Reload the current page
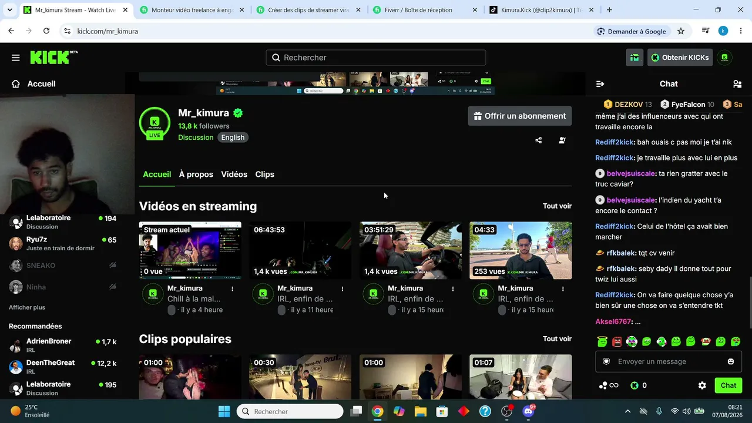 (x=46, y=31)
